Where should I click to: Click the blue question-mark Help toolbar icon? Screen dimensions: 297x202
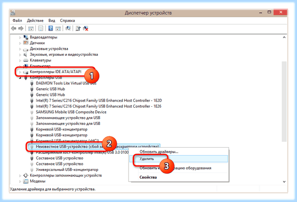tap(50, 28)
